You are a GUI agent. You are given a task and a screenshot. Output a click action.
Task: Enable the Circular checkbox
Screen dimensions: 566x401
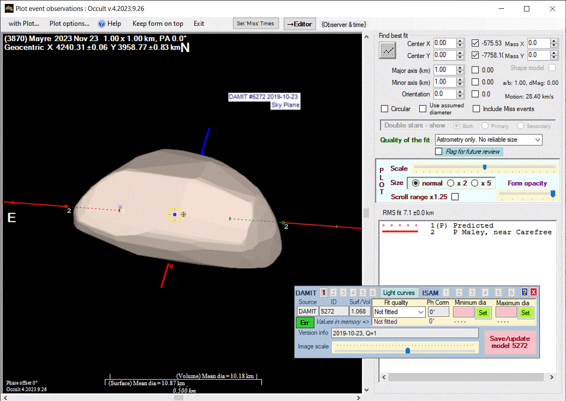tap(385, 109)
